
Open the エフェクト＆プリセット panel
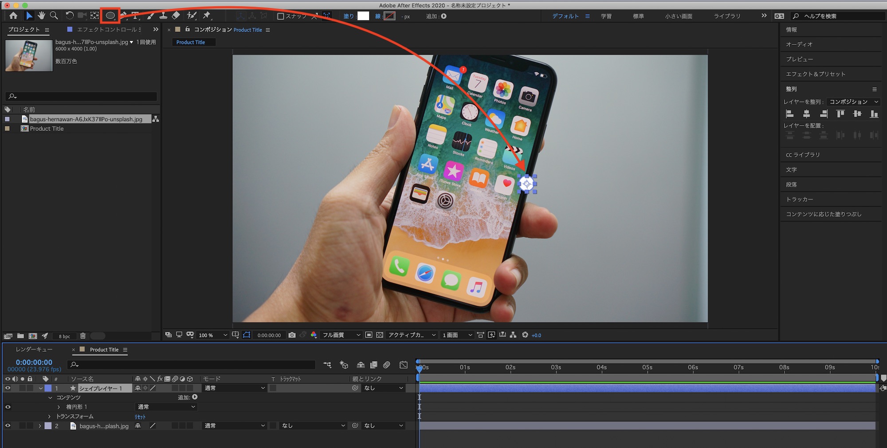coord(815,74)
